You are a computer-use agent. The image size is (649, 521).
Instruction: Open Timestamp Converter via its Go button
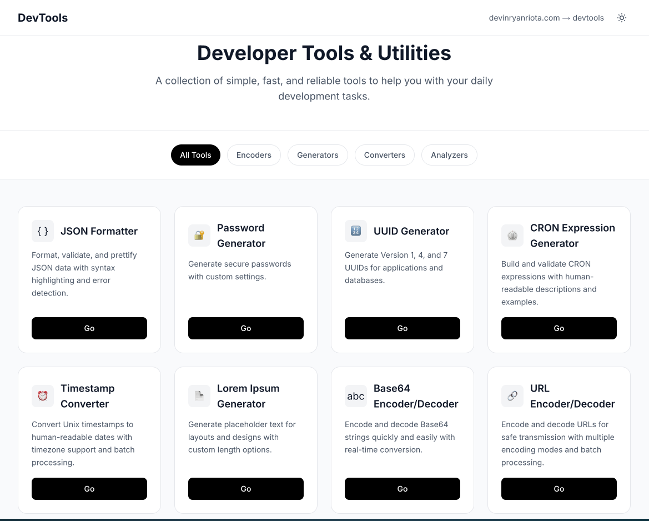pyautogui.click(x=89, y=489)
